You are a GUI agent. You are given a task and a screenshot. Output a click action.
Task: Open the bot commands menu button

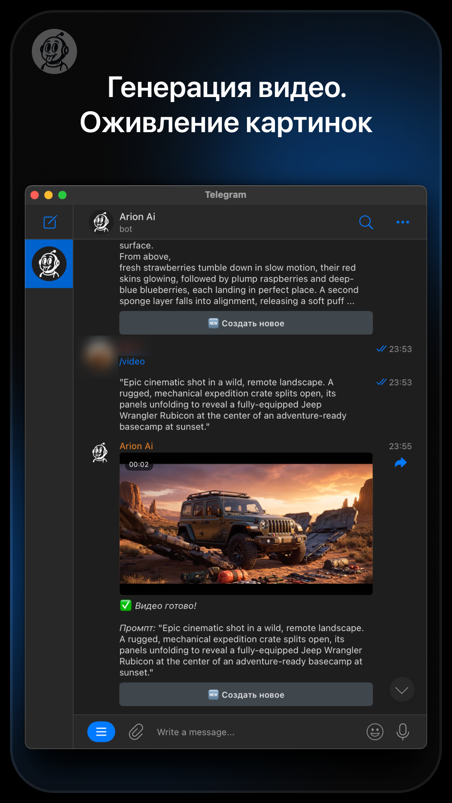[101, 732]
